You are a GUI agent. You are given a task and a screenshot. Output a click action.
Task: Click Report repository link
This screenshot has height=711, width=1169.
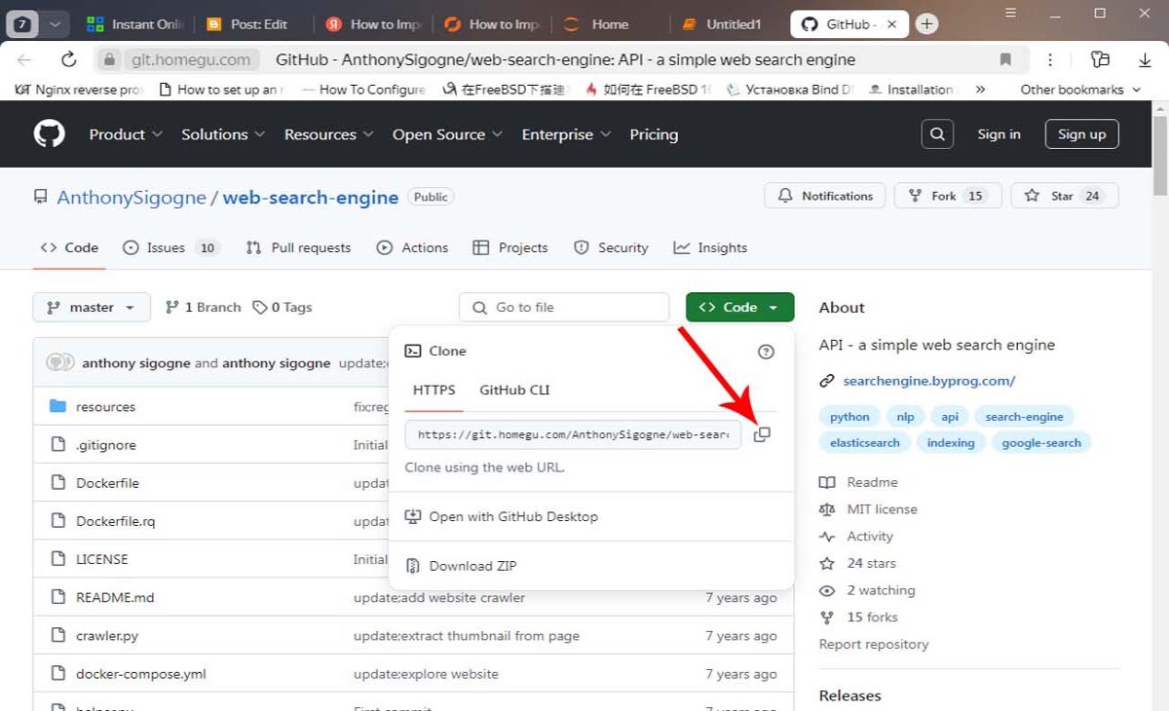(874, 645)
